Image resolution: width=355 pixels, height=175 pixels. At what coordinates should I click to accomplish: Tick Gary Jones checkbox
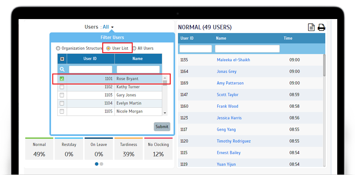[x=62, y=95]
